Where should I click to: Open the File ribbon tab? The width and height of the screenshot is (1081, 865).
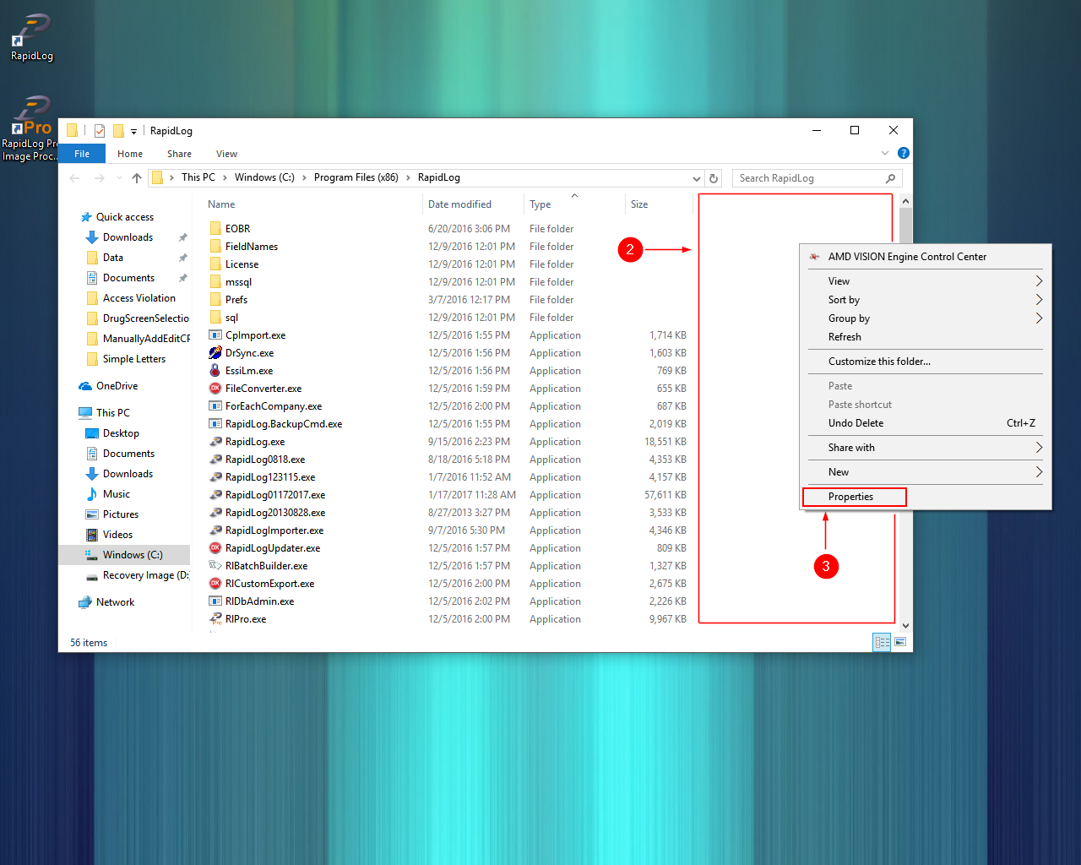(82, 154)
